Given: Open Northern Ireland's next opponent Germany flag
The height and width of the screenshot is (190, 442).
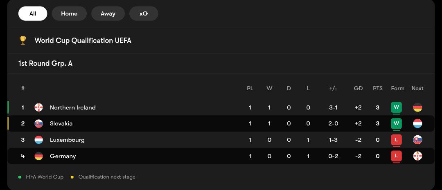Looking at the screenshot, I should pyautogui.click(x=417, y=107).
